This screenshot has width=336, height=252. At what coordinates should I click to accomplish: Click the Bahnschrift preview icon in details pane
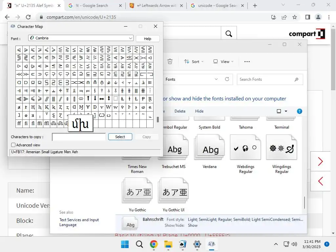(x=130, y=223)
